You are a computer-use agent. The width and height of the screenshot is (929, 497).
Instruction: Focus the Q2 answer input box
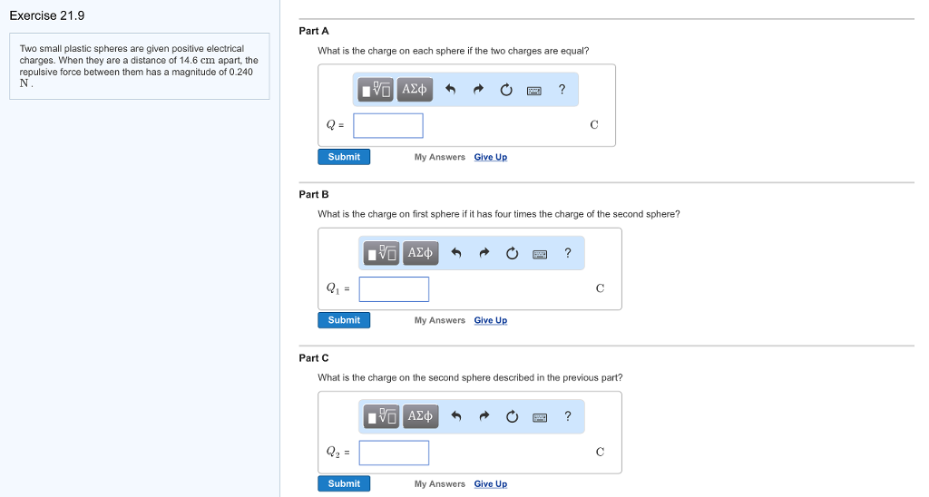pos(394,453)
